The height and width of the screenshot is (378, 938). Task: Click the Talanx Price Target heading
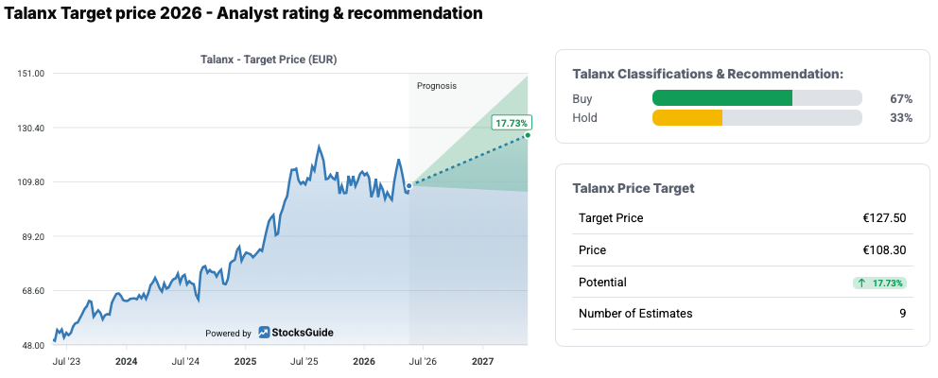[x=634, y=188]
